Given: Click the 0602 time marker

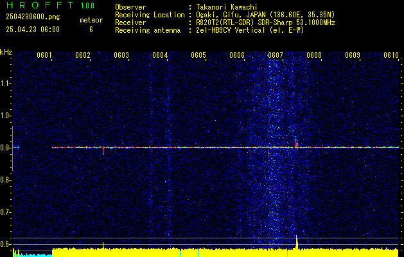Looking at the screenshot, I should click(83, 55).
